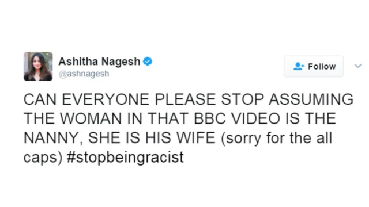This screenshot has height=207, width=369.
Task: Click the blue verified checkmark badge
Action: point(148,62)
